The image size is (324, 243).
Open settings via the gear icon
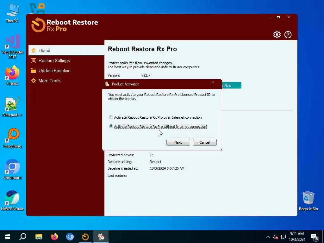point(277,34)
